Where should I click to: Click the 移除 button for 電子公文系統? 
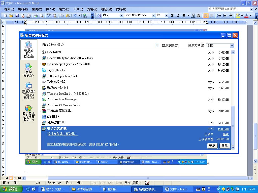click(224, 146)
